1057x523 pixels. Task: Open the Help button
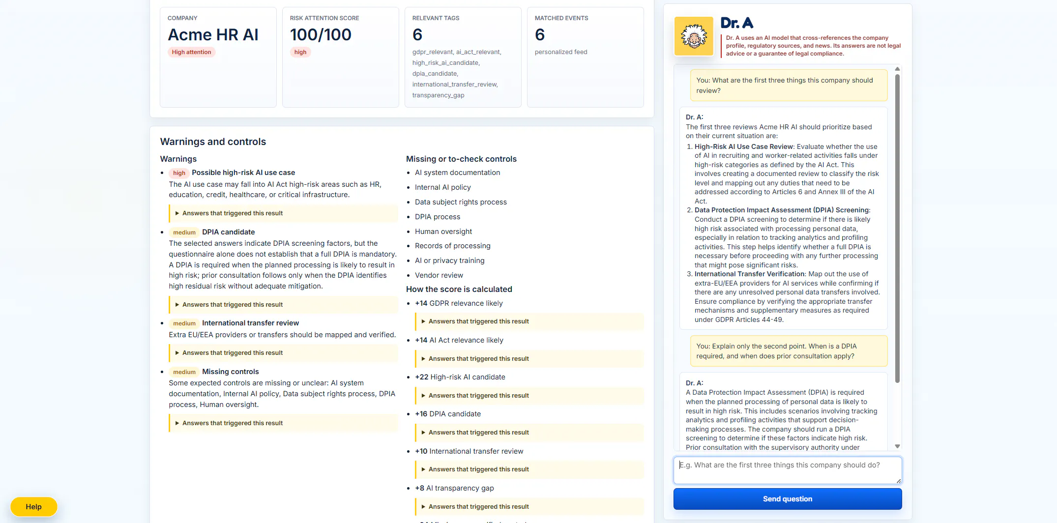tap(34, 507)
